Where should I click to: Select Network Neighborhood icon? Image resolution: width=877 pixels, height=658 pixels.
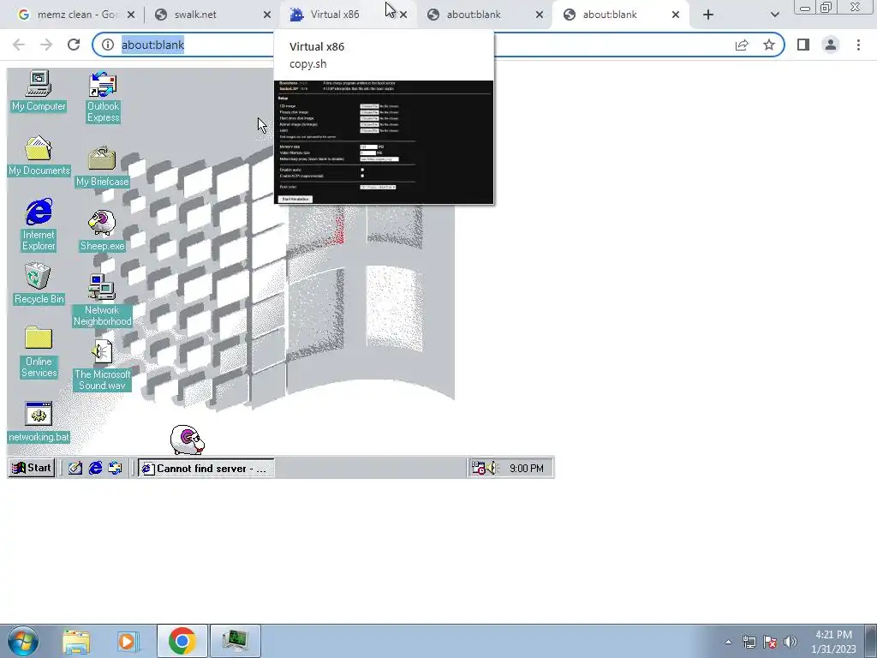click(103, 300)
